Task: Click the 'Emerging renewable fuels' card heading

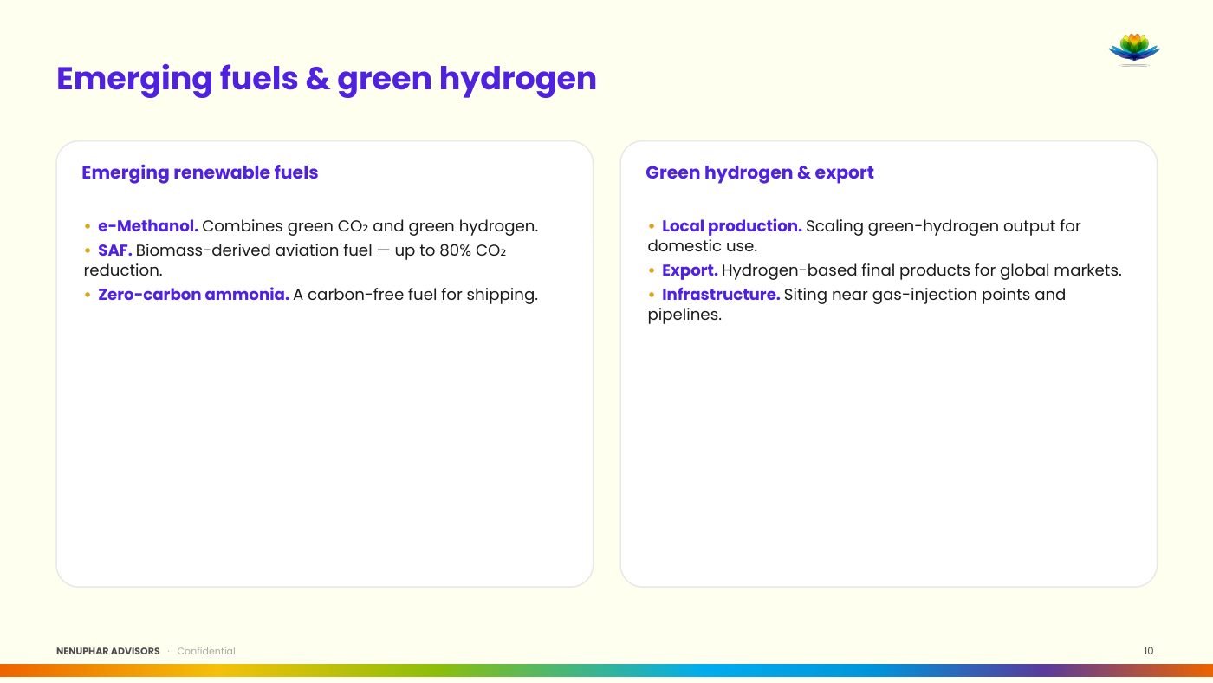Action: coord(200,172)
